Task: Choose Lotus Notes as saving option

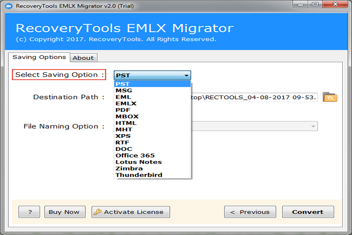Action: [152, 162]
